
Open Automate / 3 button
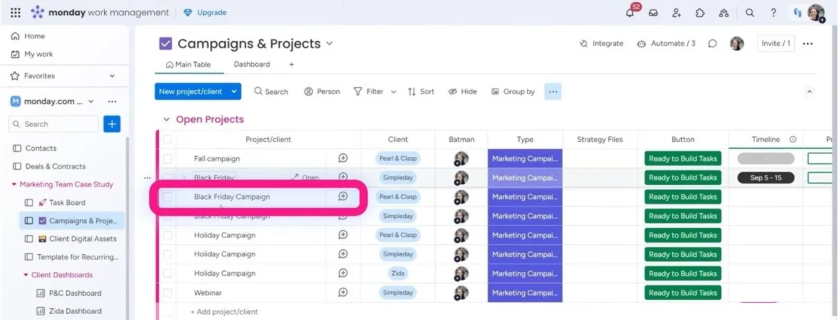coord(665,44)
